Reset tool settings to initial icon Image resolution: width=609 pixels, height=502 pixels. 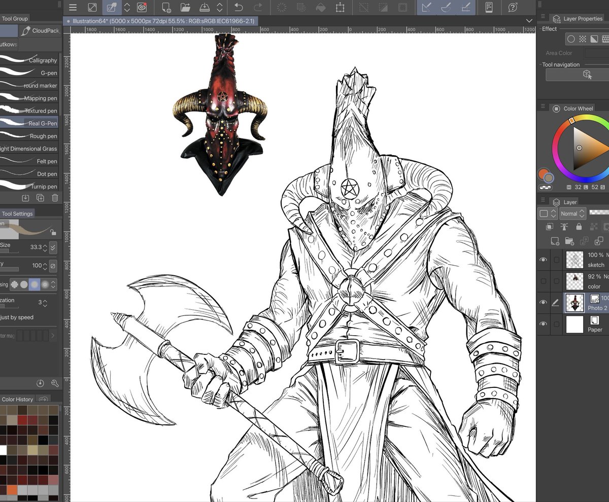(x=41, y=383)
